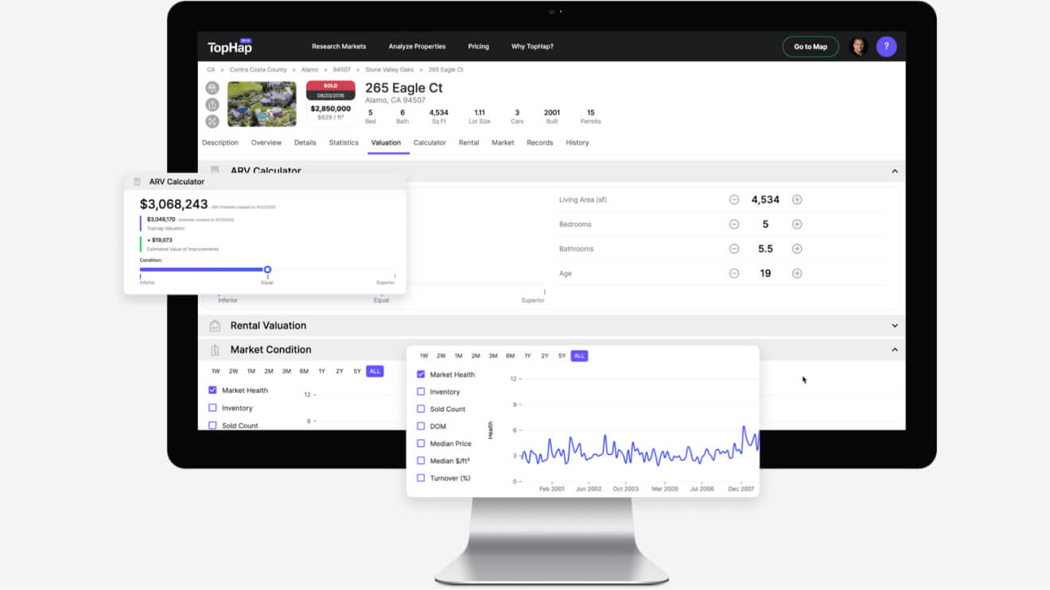Follow the Contra Costa County breadcrumb
This screenshot has height=590, width=1050.
click(259, 70)
